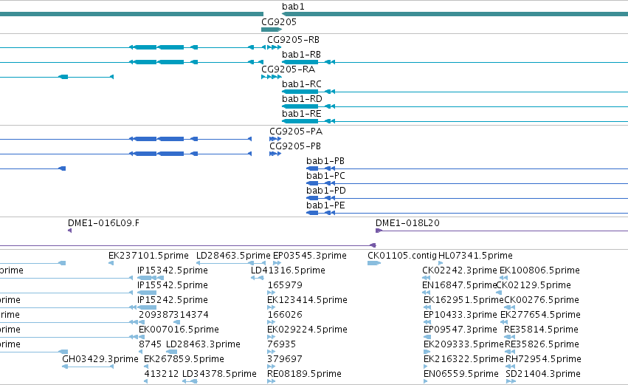The width and height of the screenshot is (628, 385).
Task: Select the RH72954.5prime EST label
Action: pyautogui.click(x=543, y=360)
